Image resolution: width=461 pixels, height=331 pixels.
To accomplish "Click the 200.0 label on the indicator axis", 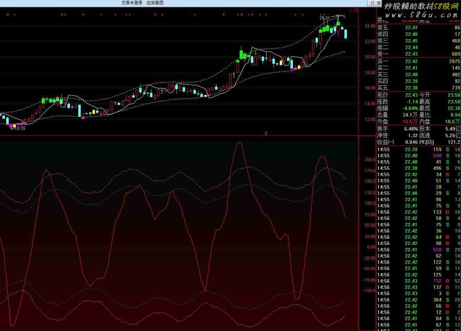I will point(370,160).
